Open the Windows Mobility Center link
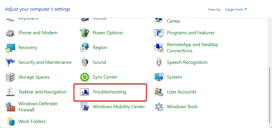Screen dimensions: 272x128 pos(119,107)
